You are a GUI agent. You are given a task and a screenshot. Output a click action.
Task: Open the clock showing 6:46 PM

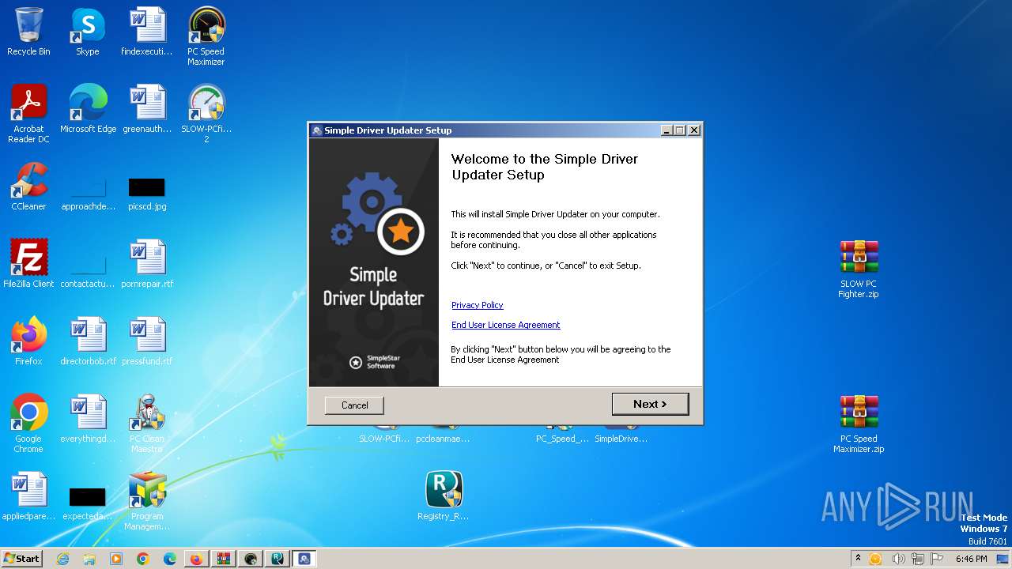pyautogui.click(x=971, y=559)
